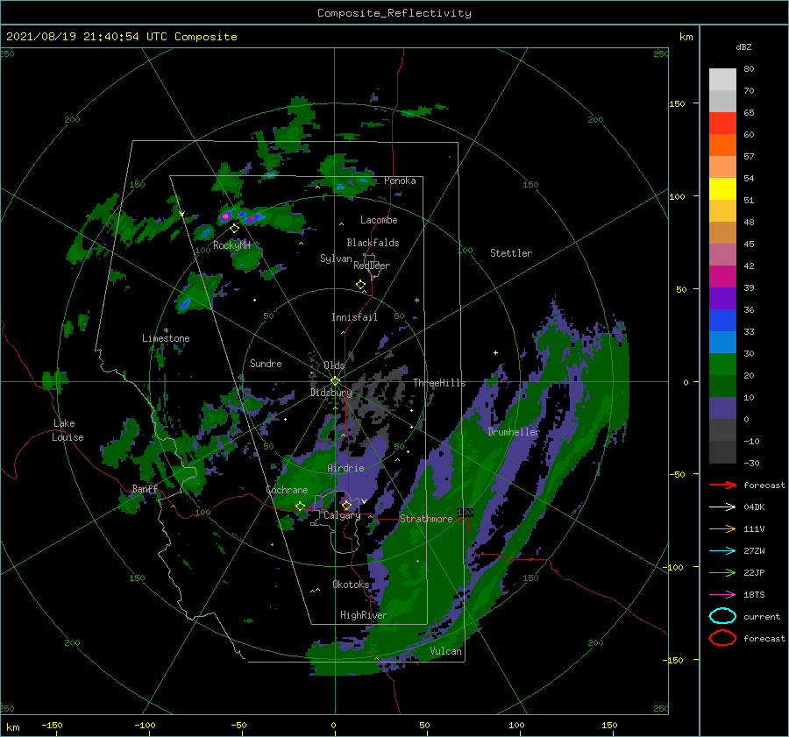Viewport: 789px width, 737px height.
Task: Click the red forecast arrow legend icon
Action: pos(722,485)
